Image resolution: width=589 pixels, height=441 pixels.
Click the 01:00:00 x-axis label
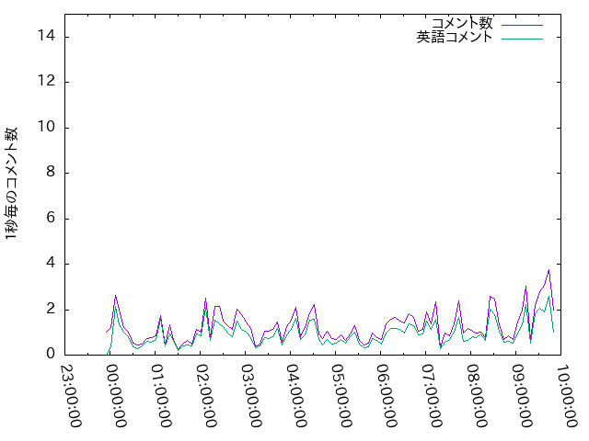(161, 396)
